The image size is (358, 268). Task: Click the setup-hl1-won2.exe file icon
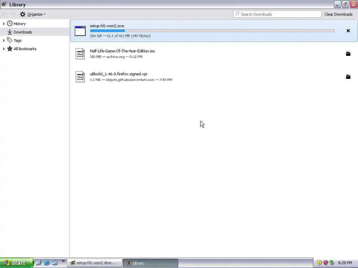(80, 31)
